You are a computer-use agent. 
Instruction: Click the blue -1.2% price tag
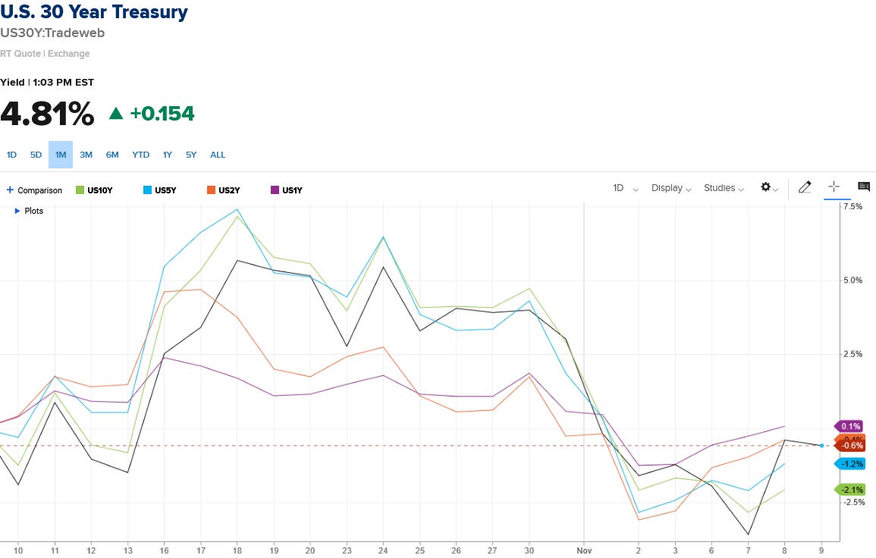pos(849,463)
